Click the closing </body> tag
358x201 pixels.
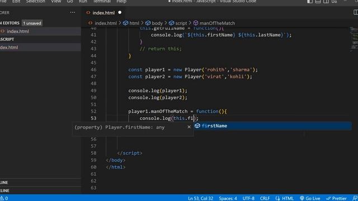coord(115,160)
